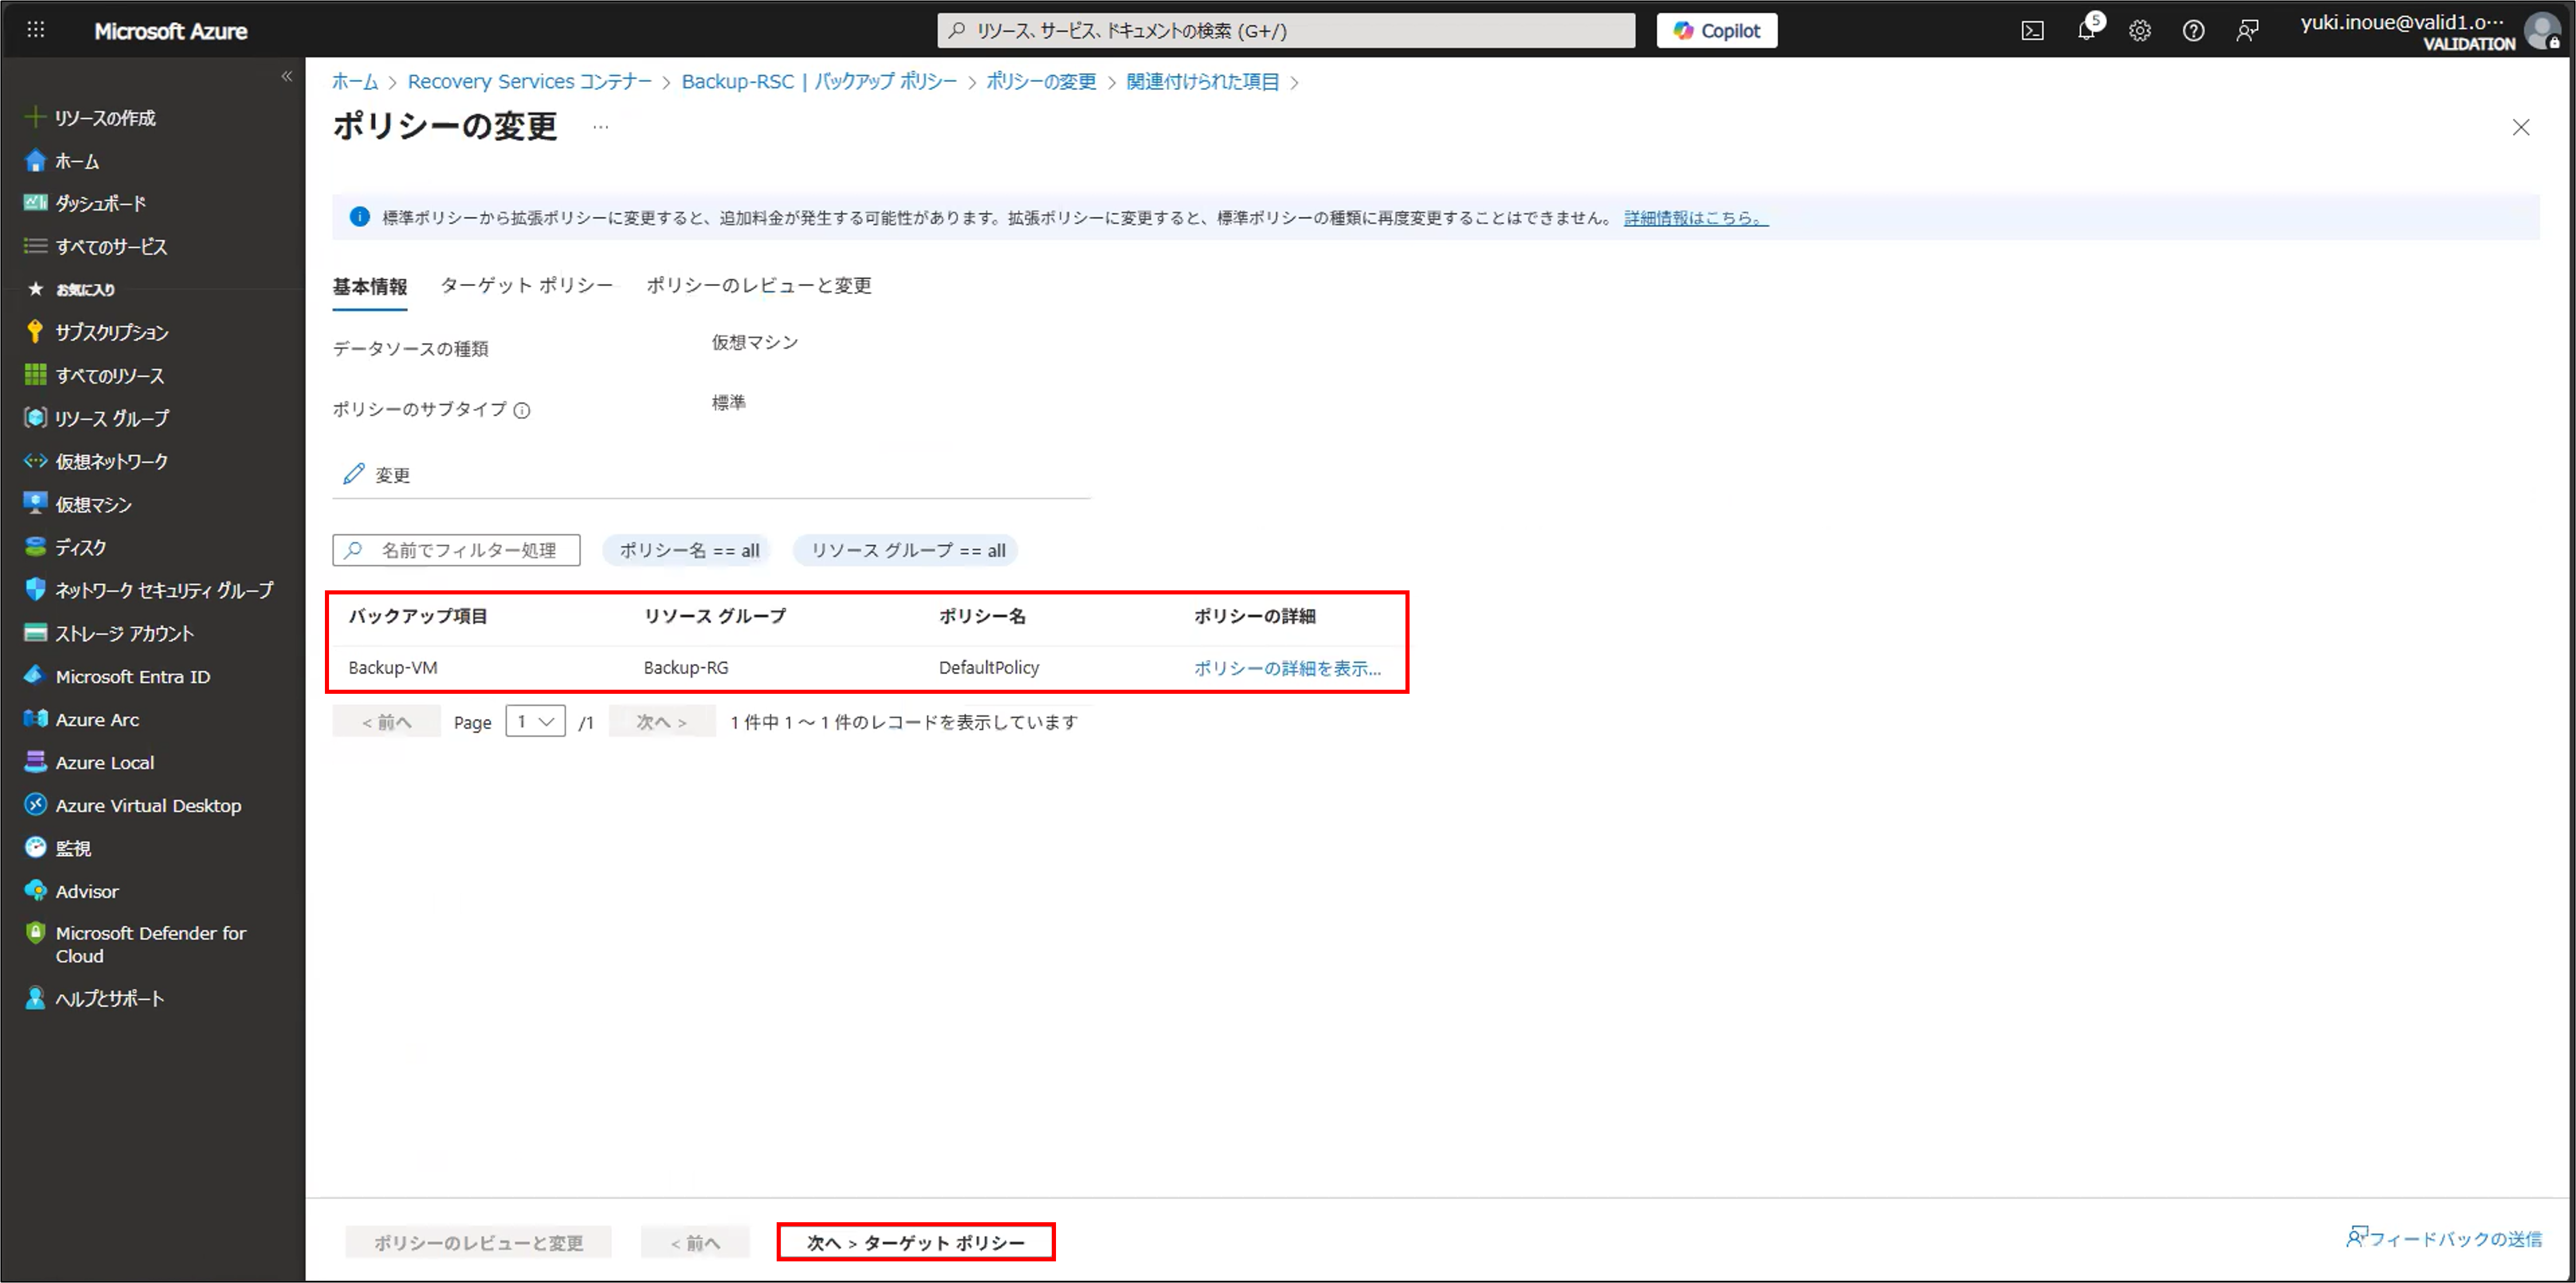Collapse the left sidebar menu
Viewport: 2576px width, 1283px height.
coord(287,76)
